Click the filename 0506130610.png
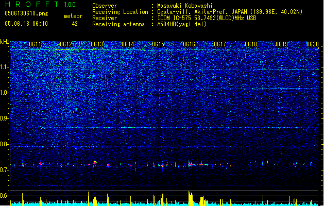Viewport: 324px width, 206px height. pyautogui.click(x=26, y=13)
